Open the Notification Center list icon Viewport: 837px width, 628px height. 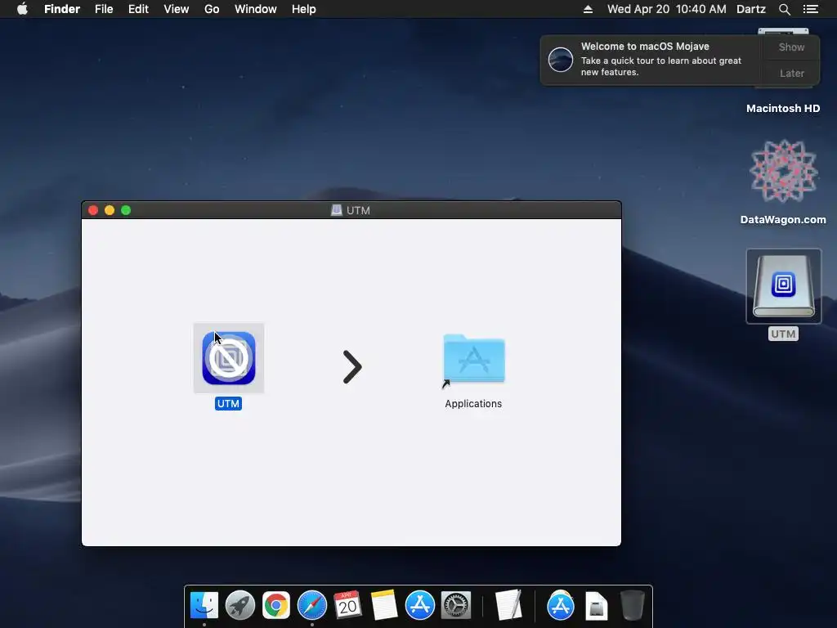pos(810,9)
